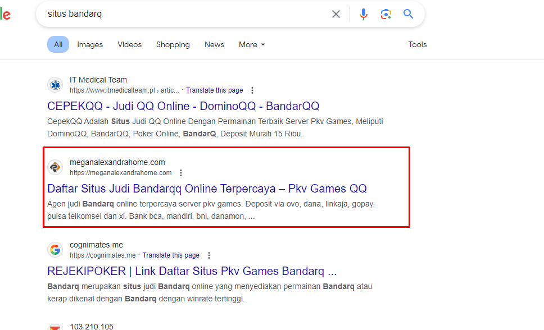Viewport: 544px width, 330px height.
Task: Open three-dot menu beside meganalexandrahome.com URL
Action: [181, 173]
